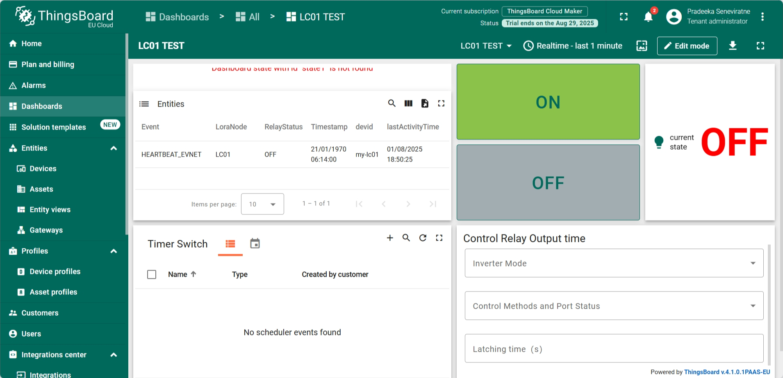Go to Home in the sidebar
Screen dimensions: 783x378
[63, 43]
